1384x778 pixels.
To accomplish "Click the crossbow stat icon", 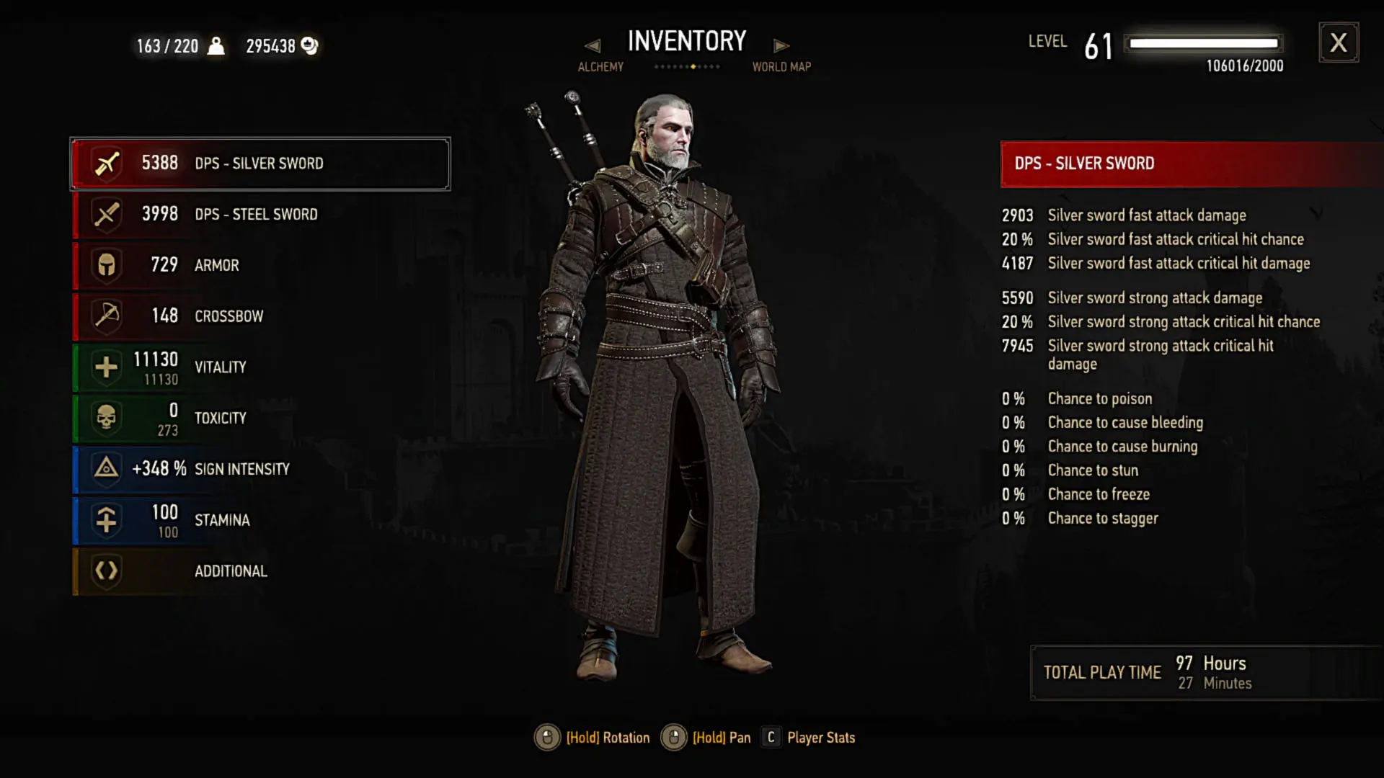I will tap(107, 316).
